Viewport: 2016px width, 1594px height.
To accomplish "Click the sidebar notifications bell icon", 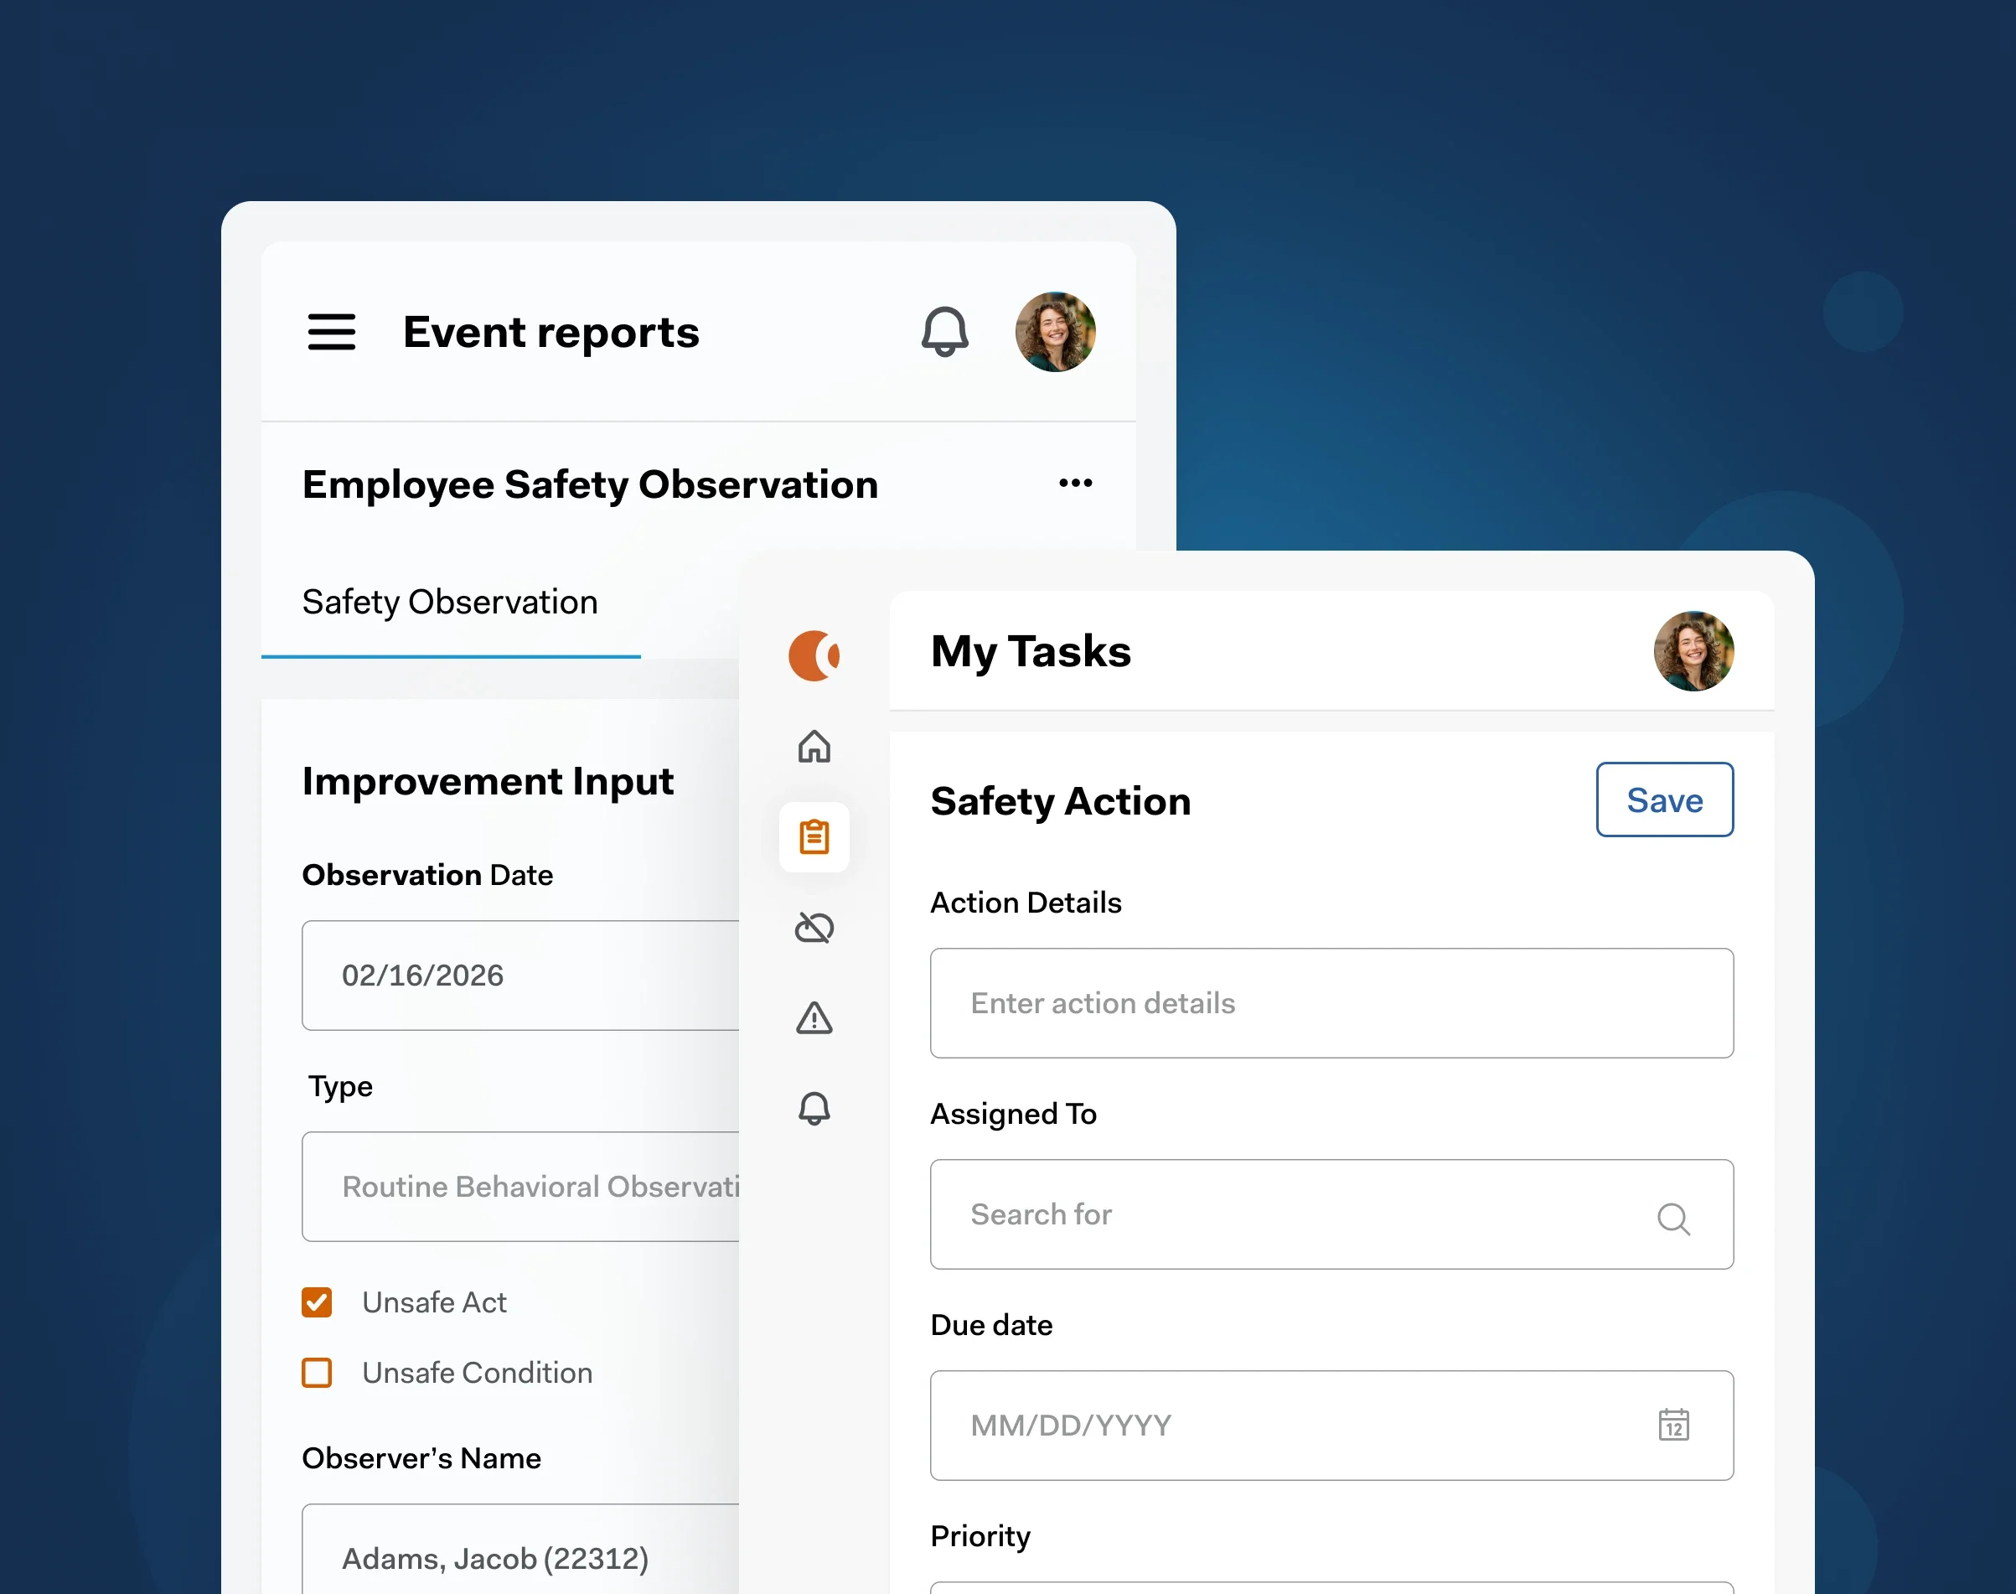I will click(814, 1109).
